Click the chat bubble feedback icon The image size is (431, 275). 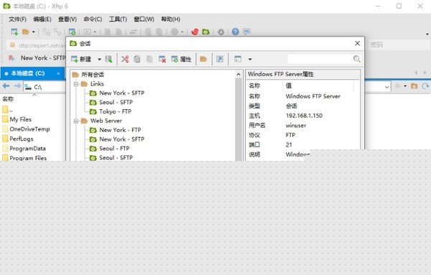coord(246,32)
